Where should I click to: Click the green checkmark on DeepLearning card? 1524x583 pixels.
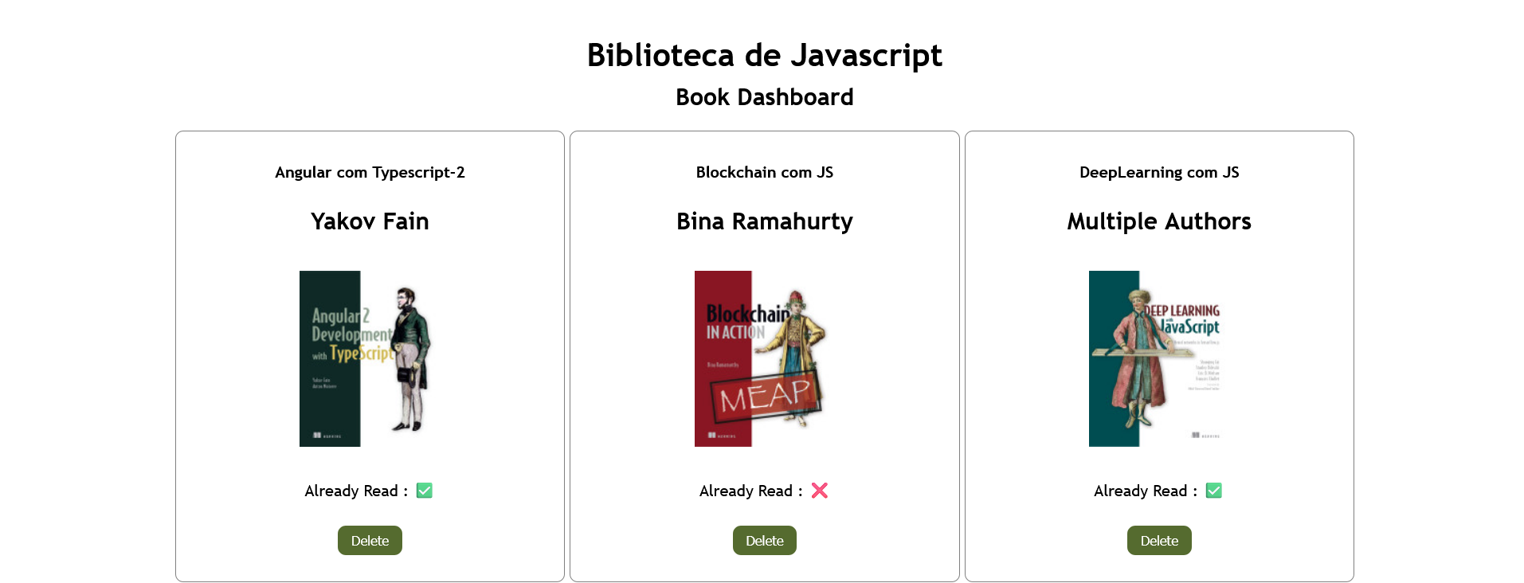tap(1214, 491)
